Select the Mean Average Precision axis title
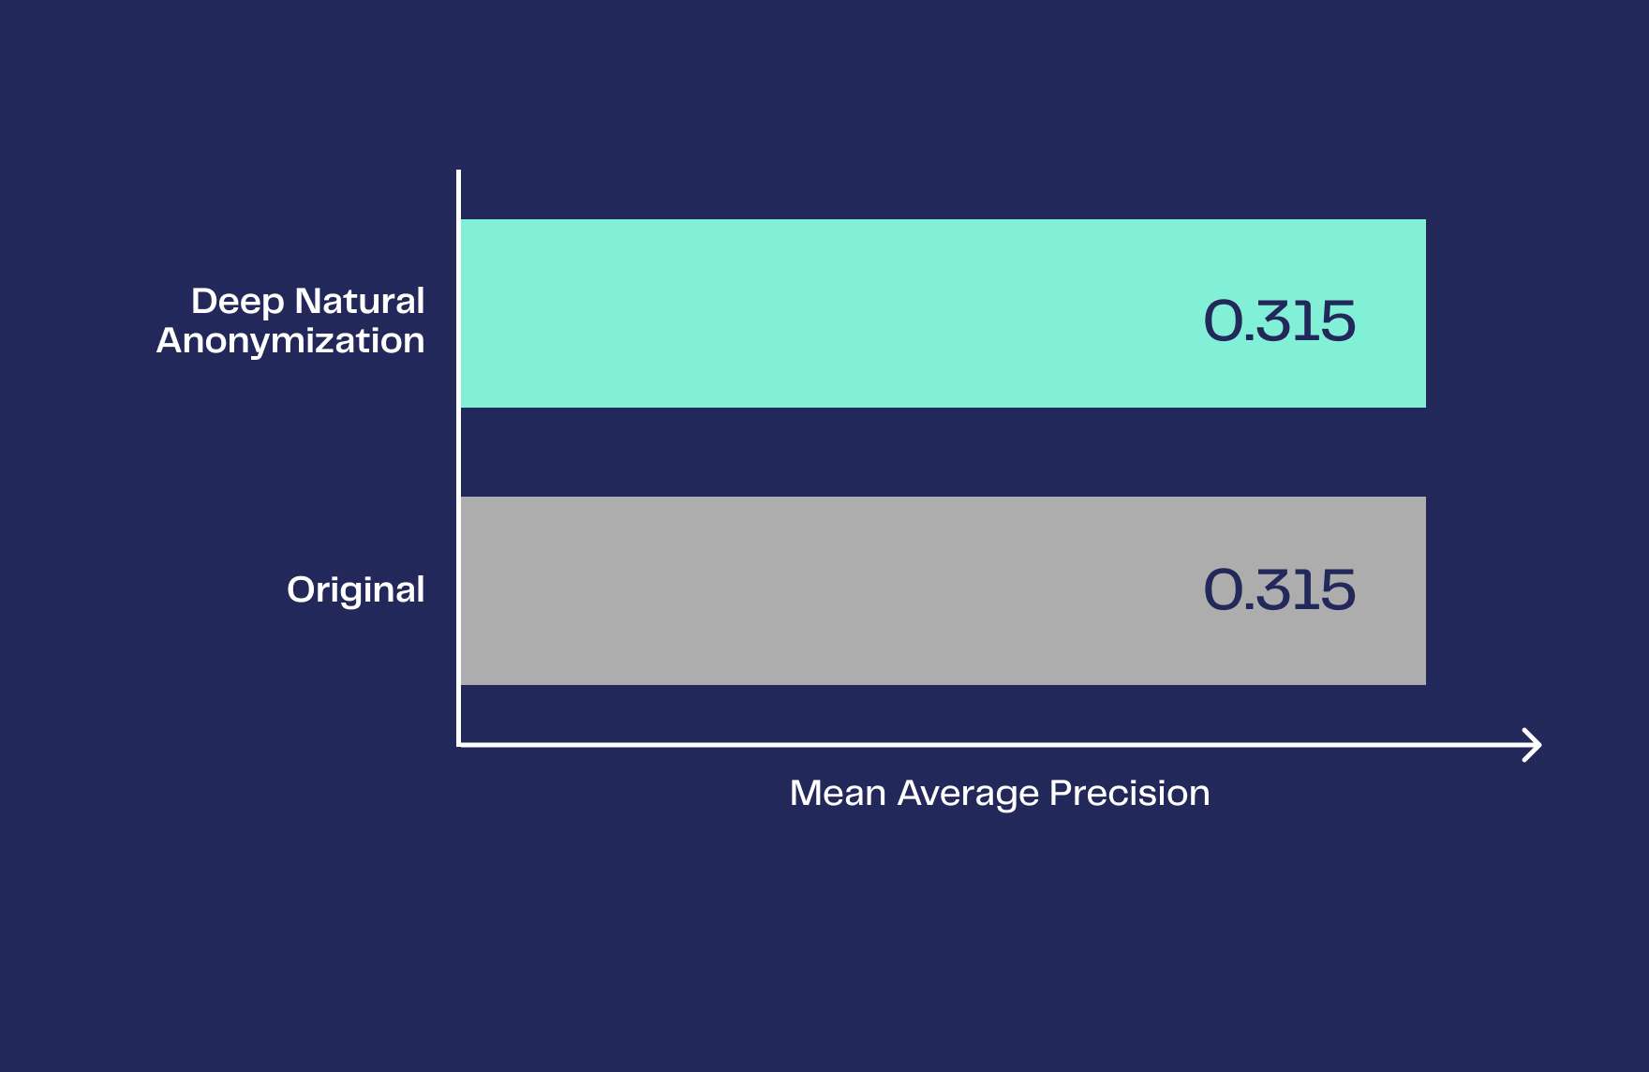This screenshot has width=1649, height=1072. coord(1000,794)
